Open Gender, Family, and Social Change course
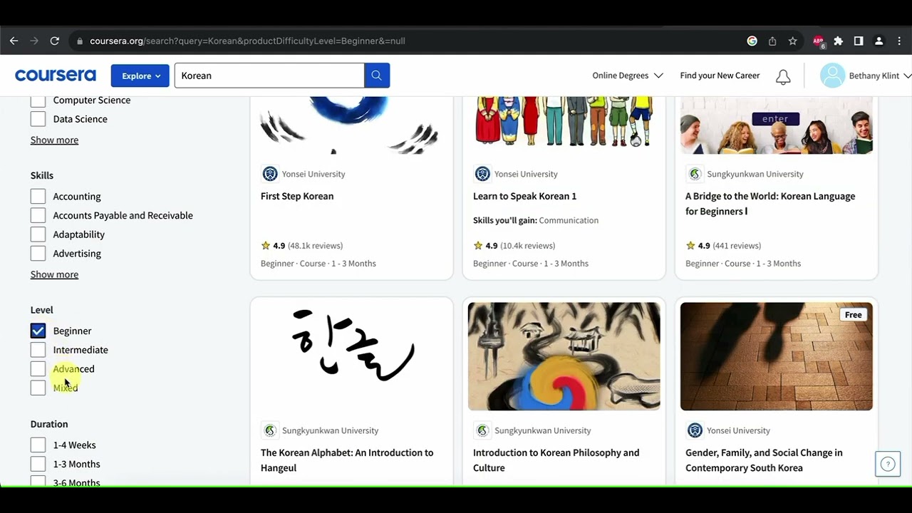912x513 pixels. coord(764,460)
